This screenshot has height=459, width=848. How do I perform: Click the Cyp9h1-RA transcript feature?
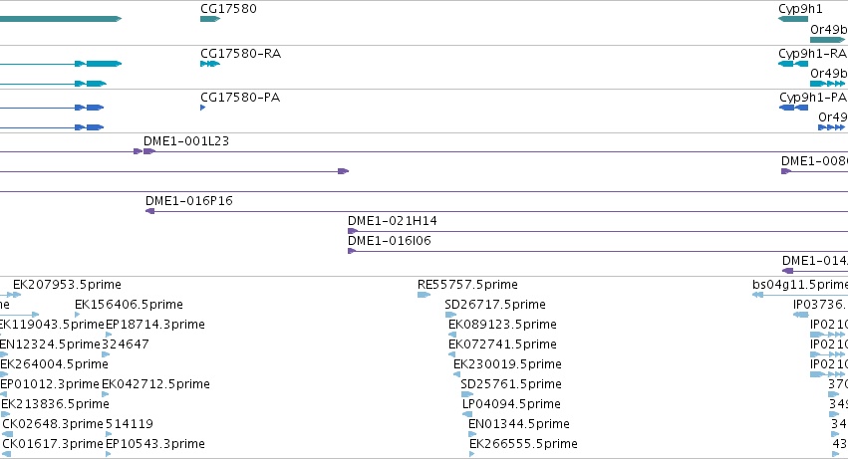coord(793,64)
